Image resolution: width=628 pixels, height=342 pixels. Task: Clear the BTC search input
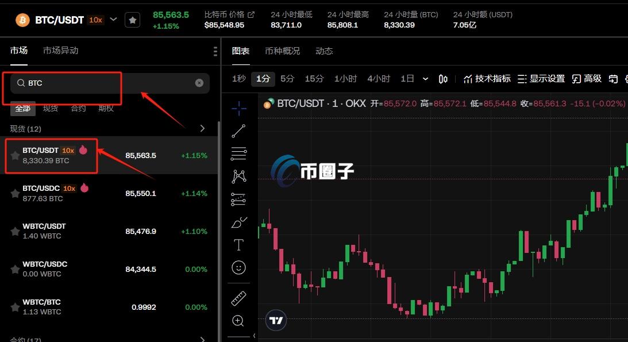pyautogui.click(x=199, y=83)
